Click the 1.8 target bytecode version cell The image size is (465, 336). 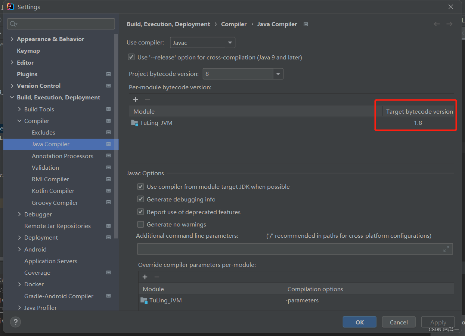[418, 123]
